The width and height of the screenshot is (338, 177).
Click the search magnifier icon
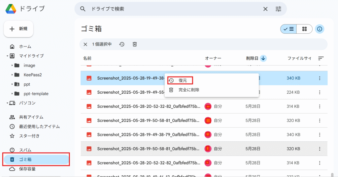(83, 9)
